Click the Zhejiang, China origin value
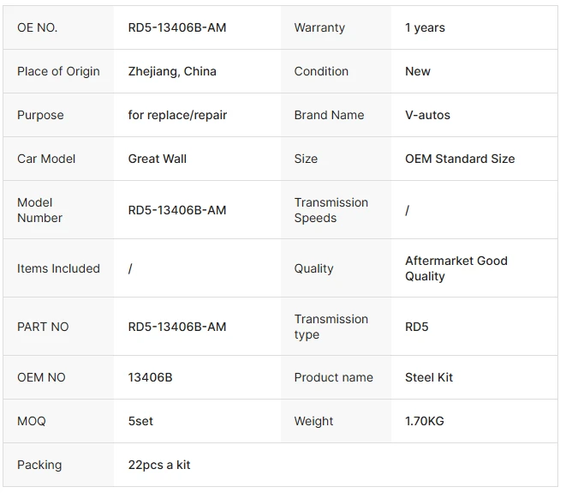566x493 pixels. pos(172,71)
